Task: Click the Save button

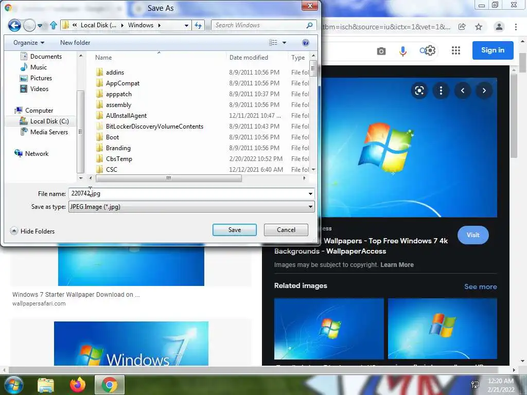Action: tap(235, 230)
